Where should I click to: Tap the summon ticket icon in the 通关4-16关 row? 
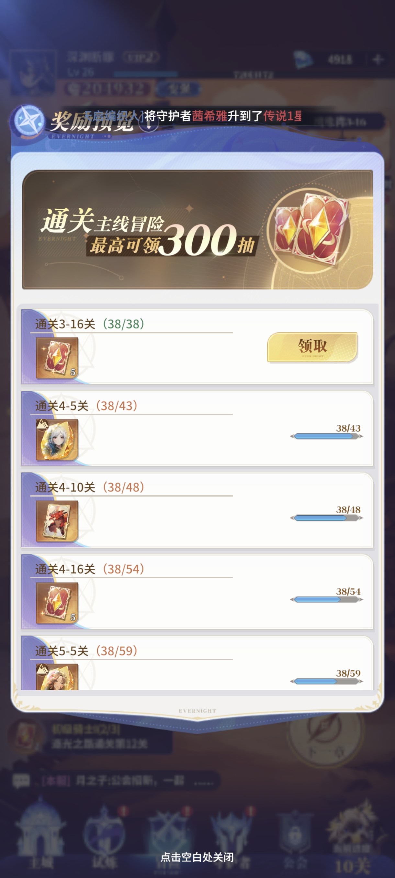tap(57, 603)
